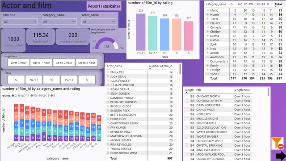The image size is (286, 161).
Task: Click the 115.34 Lenght AVG card
Action: 41,37
